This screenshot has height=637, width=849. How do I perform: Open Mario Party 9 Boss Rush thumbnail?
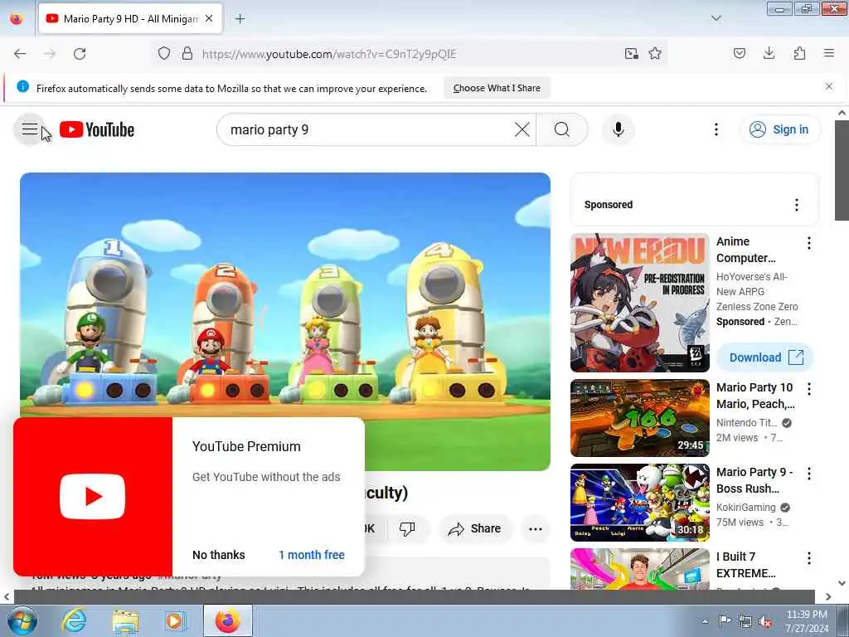639,502
